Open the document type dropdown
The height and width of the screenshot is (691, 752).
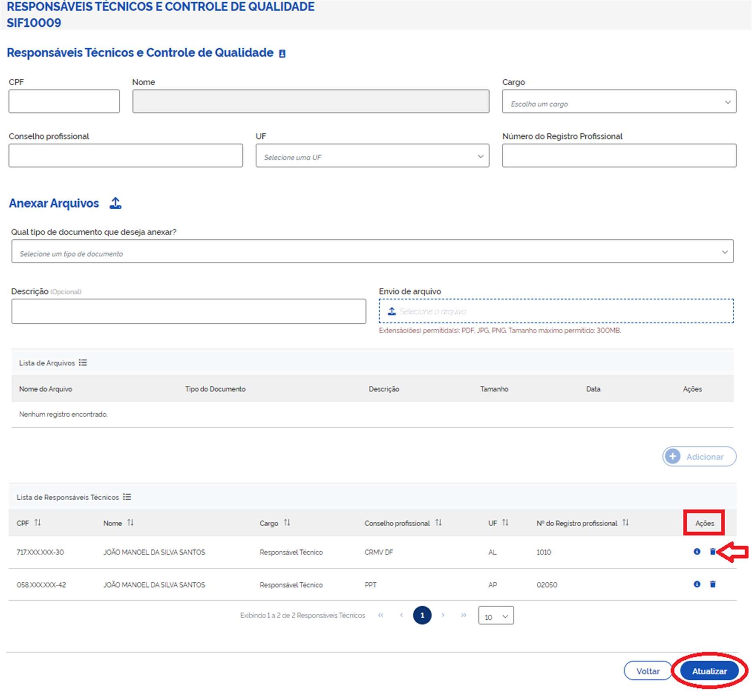coord(372,252)
